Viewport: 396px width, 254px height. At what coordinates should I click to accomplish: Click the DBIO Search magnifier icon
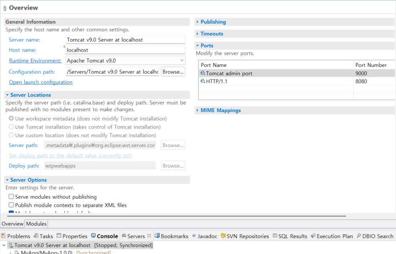[359, 236]
